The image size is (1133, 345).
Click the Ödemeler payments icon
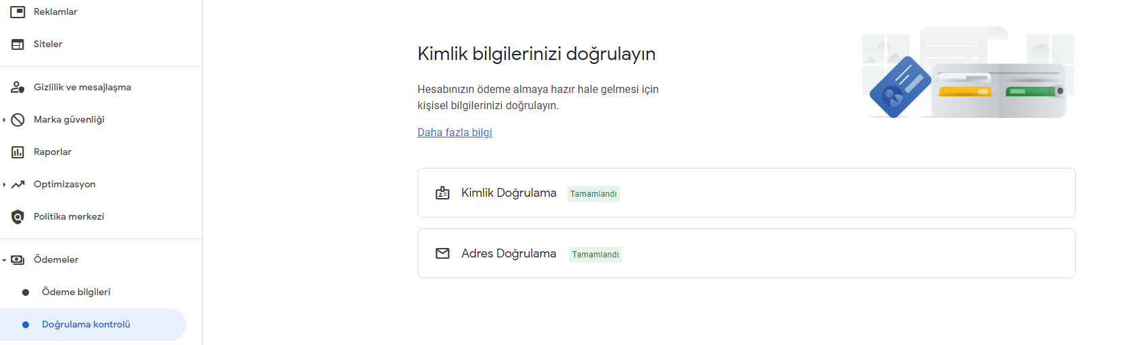18,259
